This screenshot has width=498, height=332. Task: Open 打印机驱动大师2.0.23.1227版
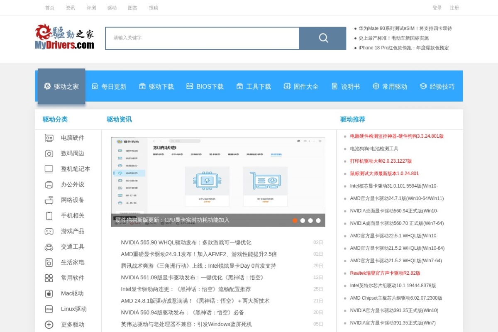(x=381, y=161)
